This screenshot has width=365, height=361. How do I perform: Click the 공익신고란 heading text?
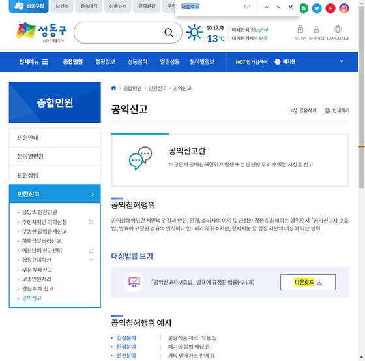click(187, 151)
